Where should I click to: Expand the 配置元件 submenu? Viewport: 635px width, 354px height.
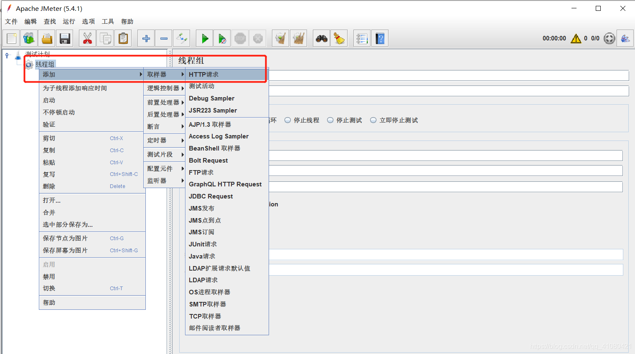pos(165,168)
